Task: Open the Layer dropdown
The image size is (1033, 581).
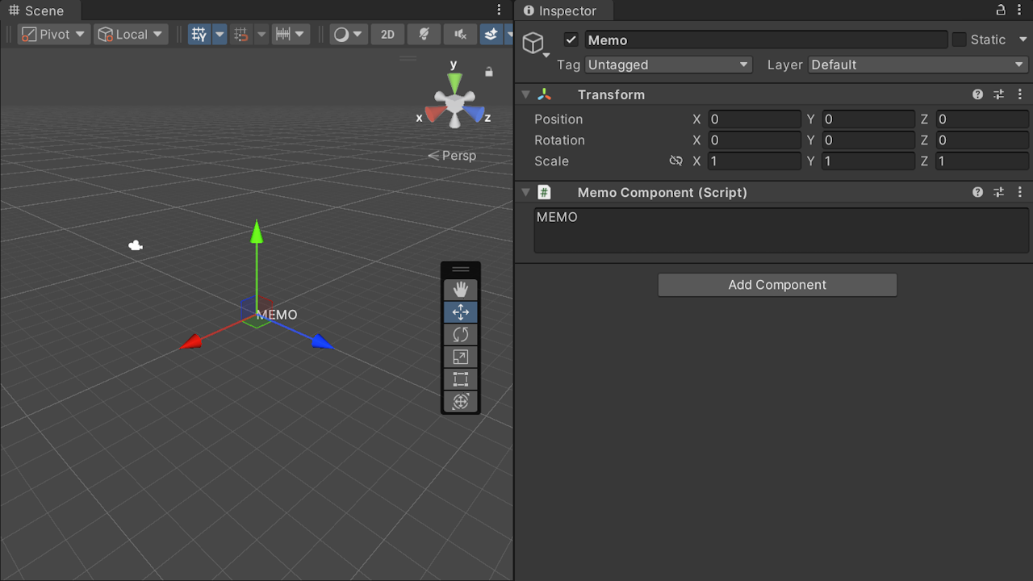Action: tap(916, 65)
